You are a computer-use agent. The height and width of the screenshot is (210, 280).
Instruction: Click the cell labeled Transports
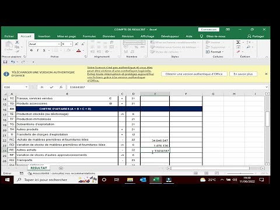67,160
